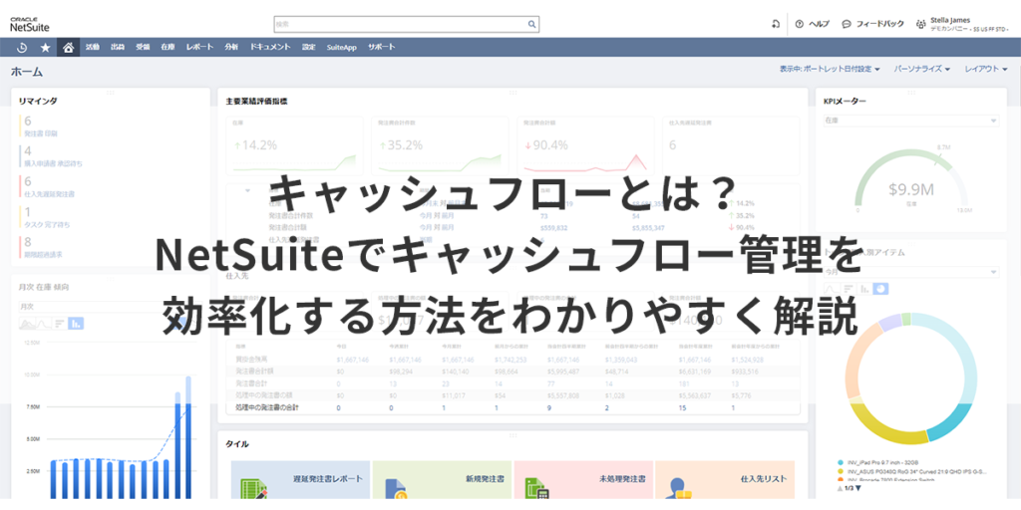Image resolution: width=1021 pixels, height=510 pixels.
Task: Open the KPIメーター 在庫 dropdown
Action: pos(909,121)
